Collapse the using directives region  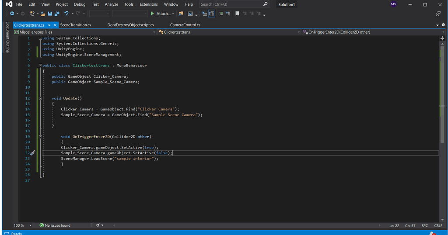40,38
